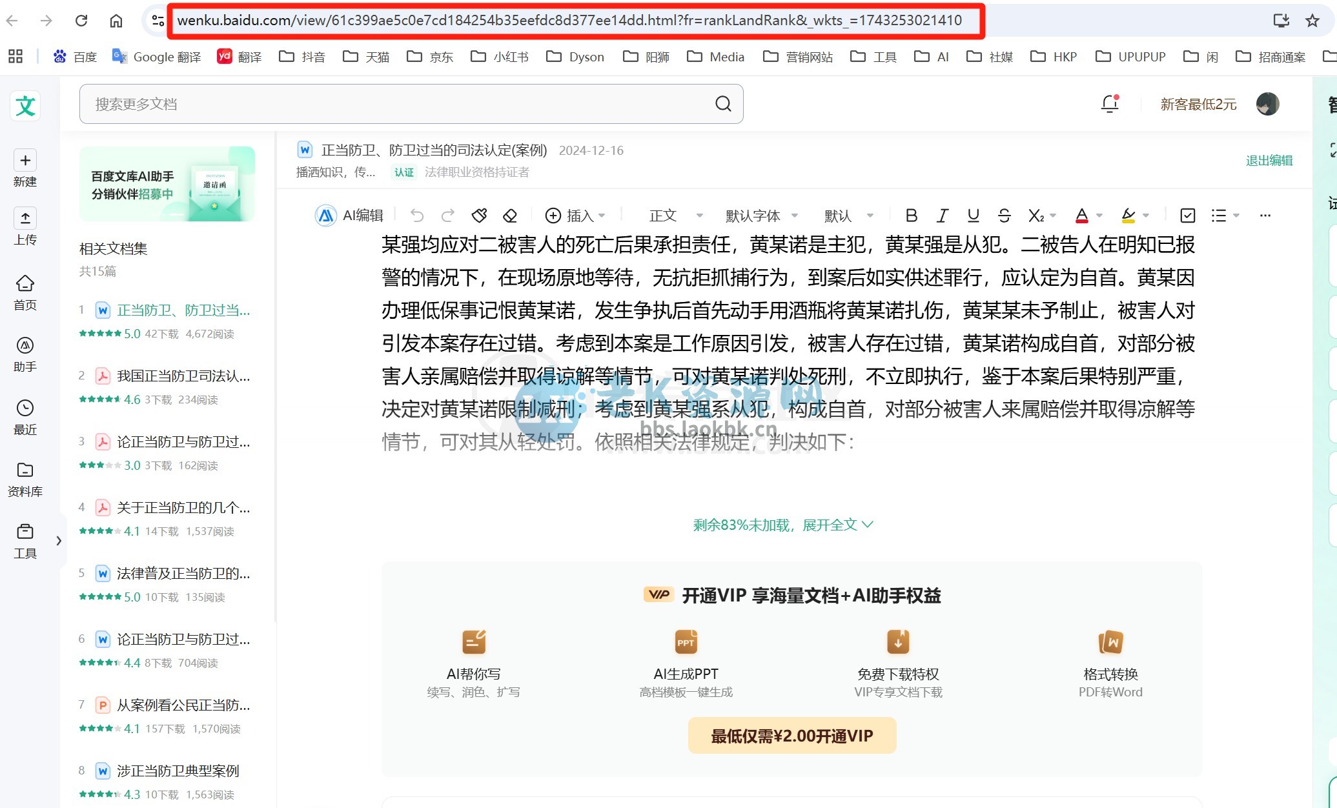Screen dimensions: 1337x808
Task: Bookmark this page with star icon
Action: click(x=1312, y=21)
